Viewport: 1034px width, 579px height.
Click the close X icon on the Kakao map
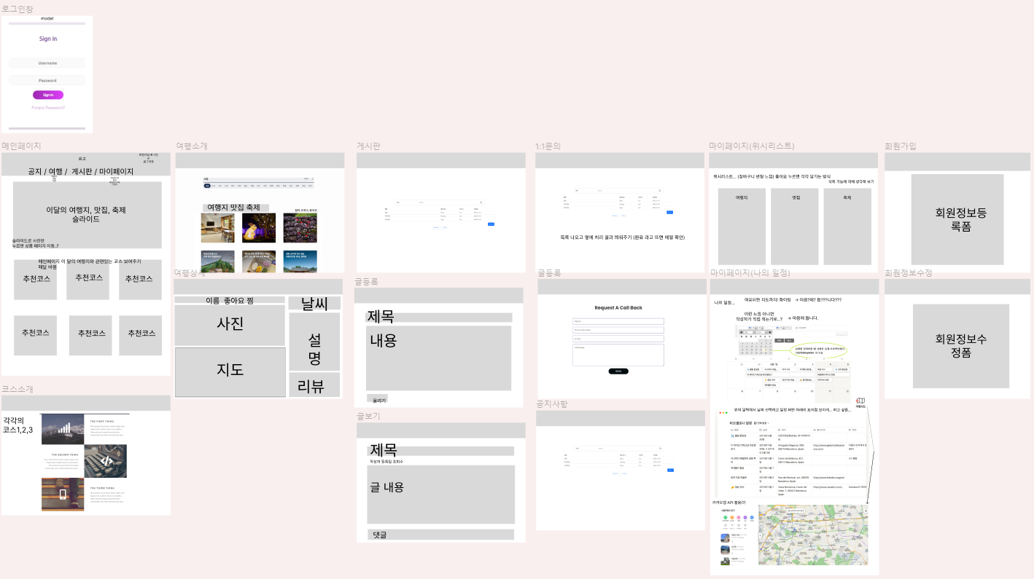[x=866, y=511]
